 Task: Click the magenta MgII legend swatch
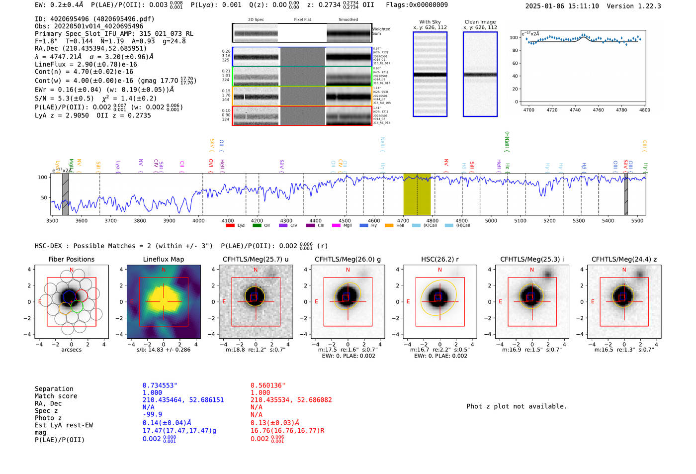pyautogui.click(x=337, y=226)
